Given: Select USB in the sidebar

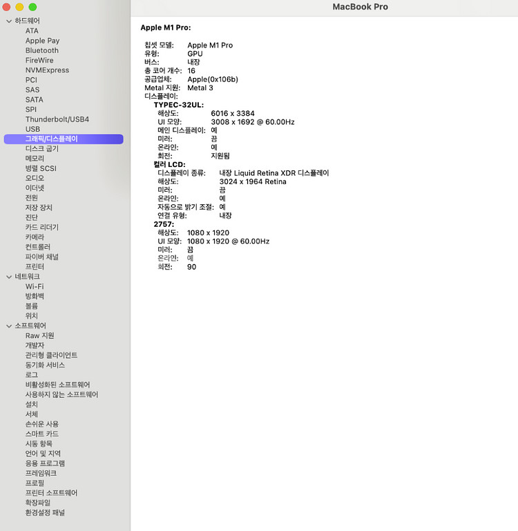Looking at the screenshot, I should [32, 129].
